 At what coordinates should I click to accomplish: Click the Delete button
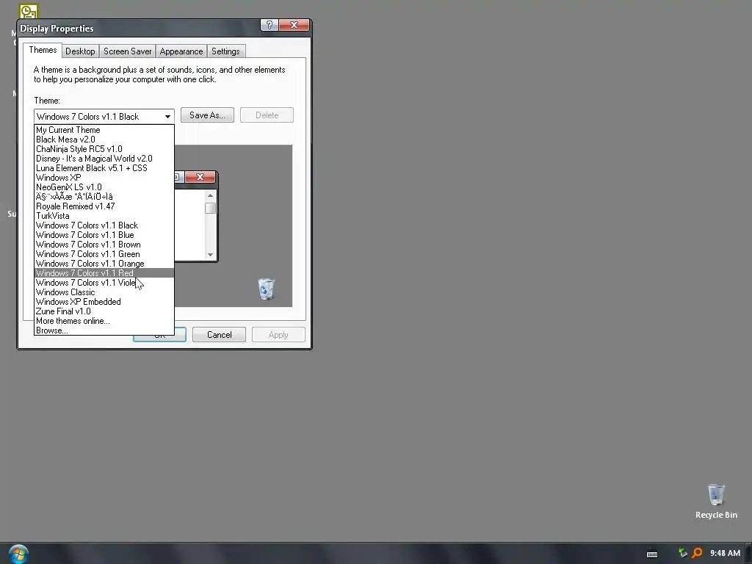tap(267, 115)
